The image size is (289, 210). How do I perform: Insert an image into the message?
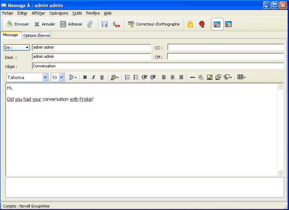coord(210,77)
